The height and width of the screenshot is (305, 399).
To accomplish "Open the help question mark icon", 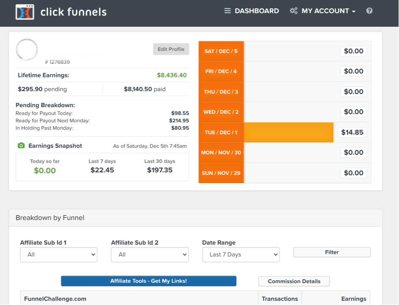I will pos(369,11).
